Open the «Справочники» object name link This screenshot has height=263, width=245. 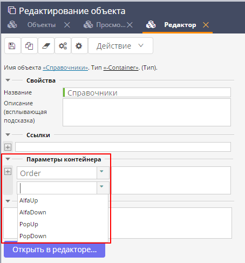pos(65,68)
